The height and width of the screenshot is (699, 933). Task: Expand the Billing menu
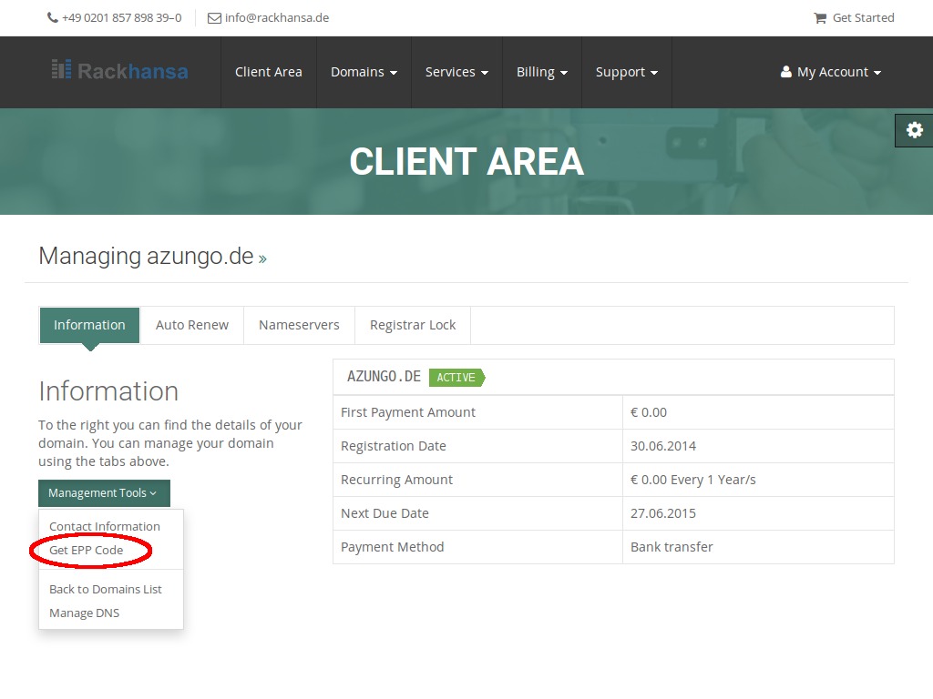click(541, 72)
